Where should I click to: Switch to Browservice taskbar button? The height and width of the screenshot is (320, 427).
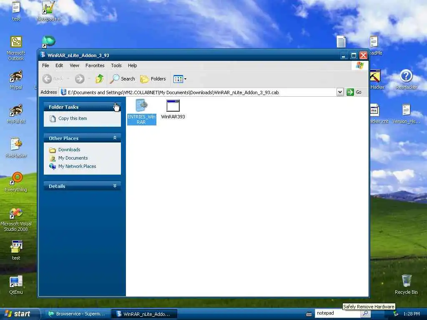coord(77,314)
